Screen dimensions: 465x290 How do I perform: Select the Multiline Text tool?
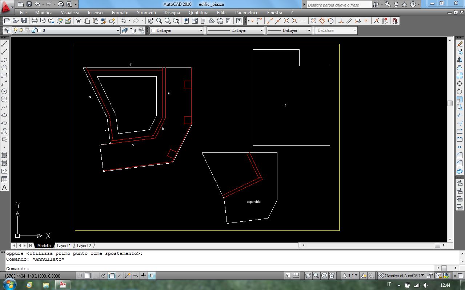[5, 187]
